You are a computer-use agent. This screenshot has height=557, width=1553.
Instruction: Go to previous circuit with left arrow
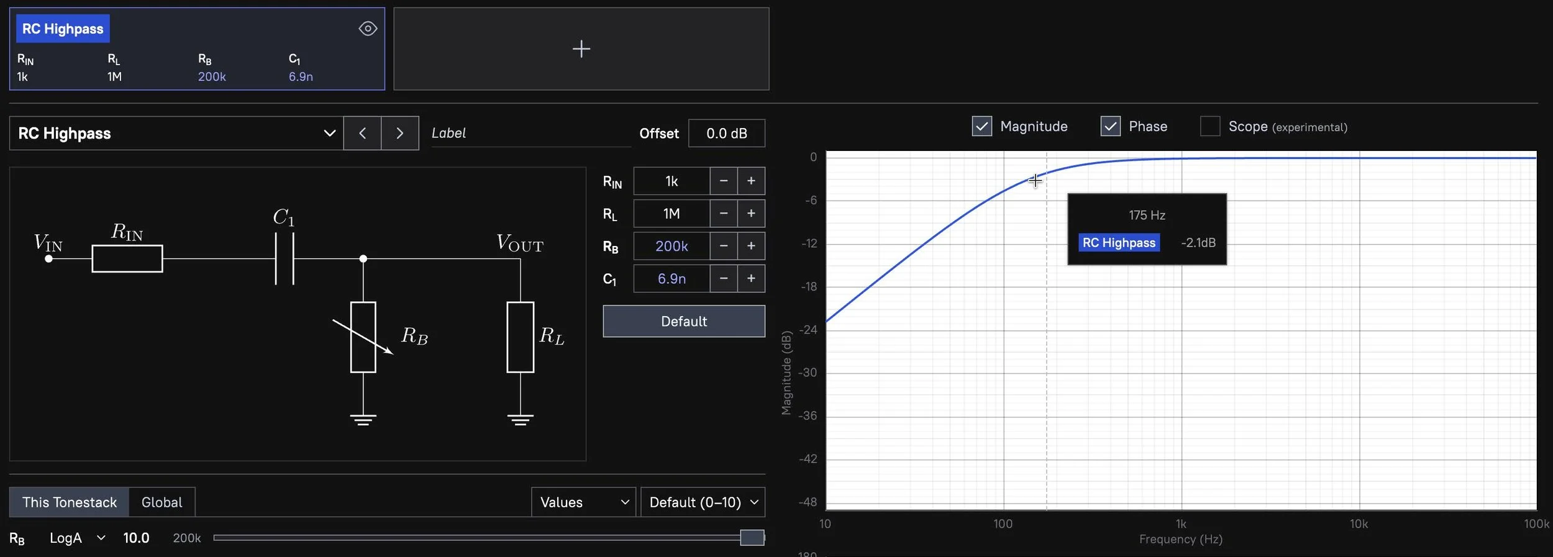pyautogui.click(x=362, y=133)
